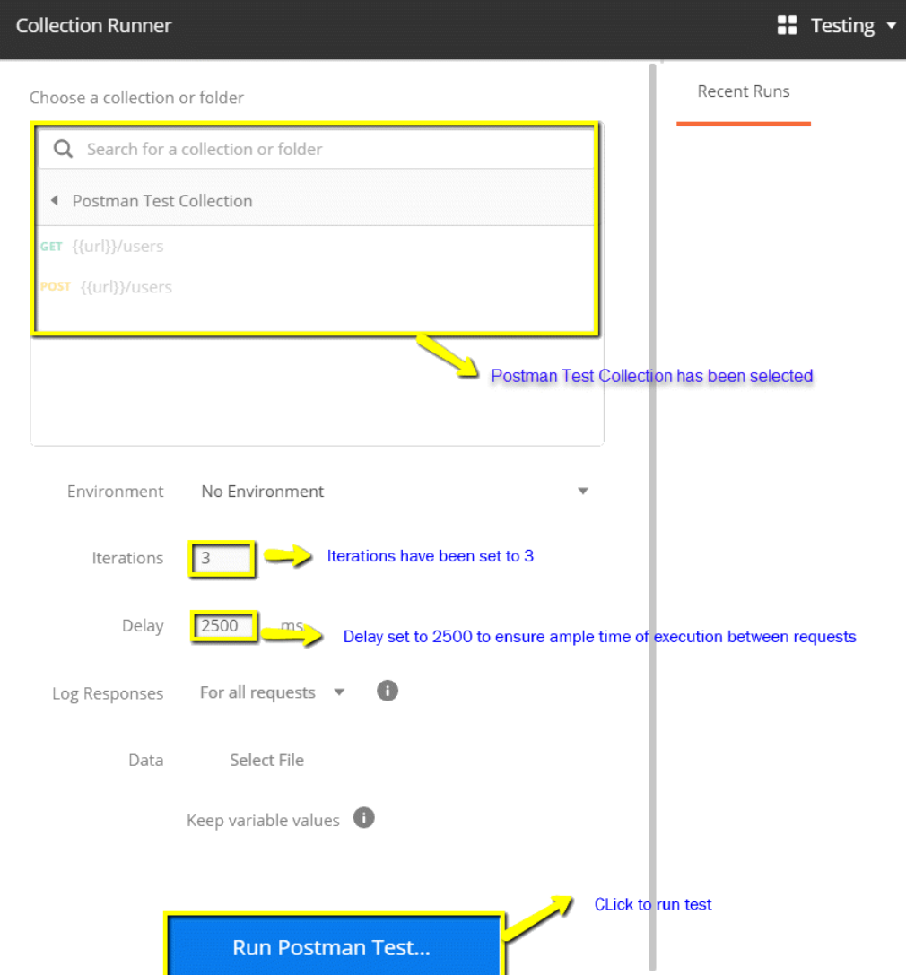Click the Collection Runner title
The width and height of the screenshot is (906, 975).
(x=93, y=25)
